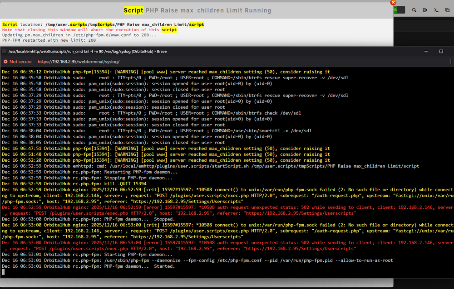Click the Script PHP Raise max_children heading

(x=197, y=10)
